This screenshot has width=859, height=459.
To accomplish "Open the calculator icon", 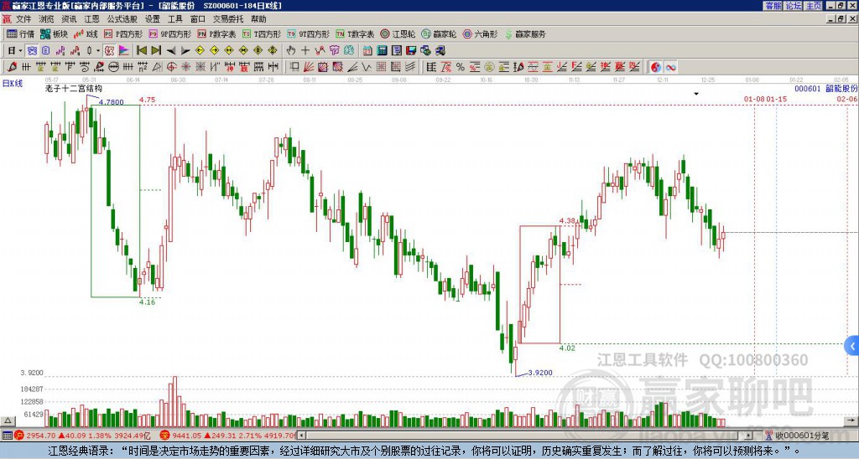I will click(x=383, y=51).
